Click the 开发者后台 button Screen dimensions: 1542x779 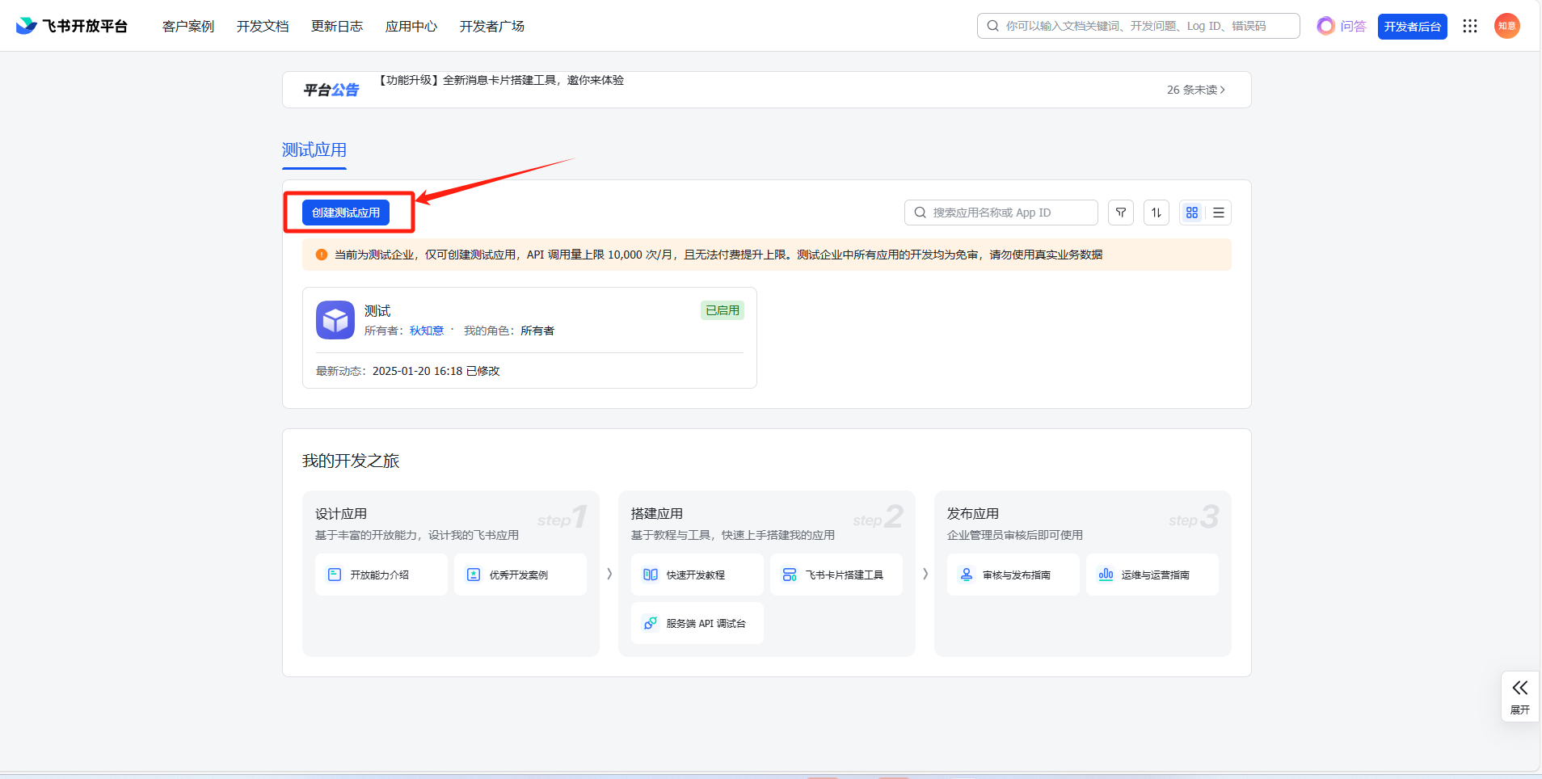point(1412,27)
